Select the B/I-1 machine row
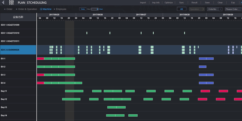 point(18,59)
